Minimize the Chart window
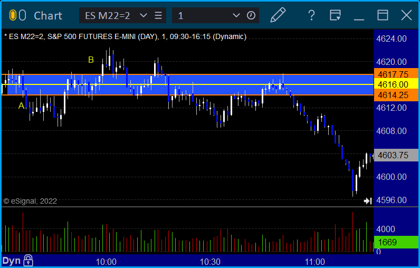The height and width of the screenshot is (268, 420). tap(359, 20)
